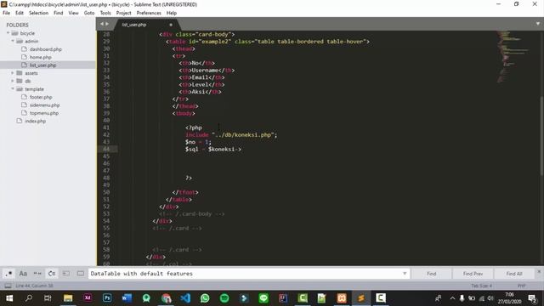Click Sublime Text taskbar icon

(361, 298)
